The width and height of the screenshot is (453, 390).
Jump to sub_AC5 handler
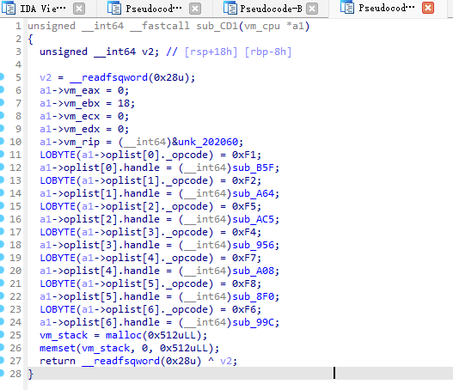[254, 219]
